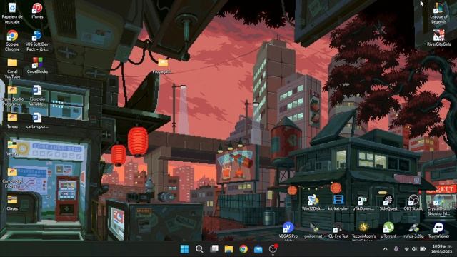Image resolution: width=457 pixels, height=257 pixels.
Task: Open the Propagate folder
Action: point(163,66)
